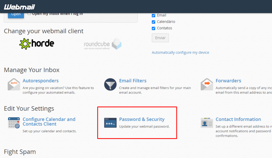Open the Password & Security link

[x=142, y=119]
